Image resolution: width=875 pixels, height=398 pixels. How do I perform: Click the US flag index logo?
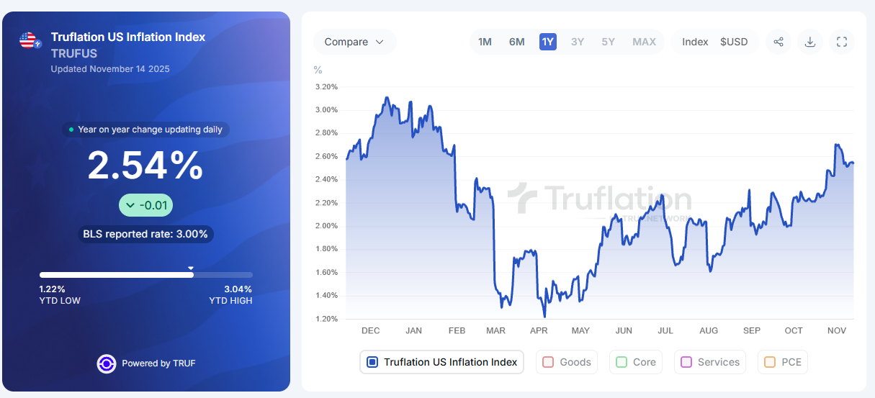(30, 41)
